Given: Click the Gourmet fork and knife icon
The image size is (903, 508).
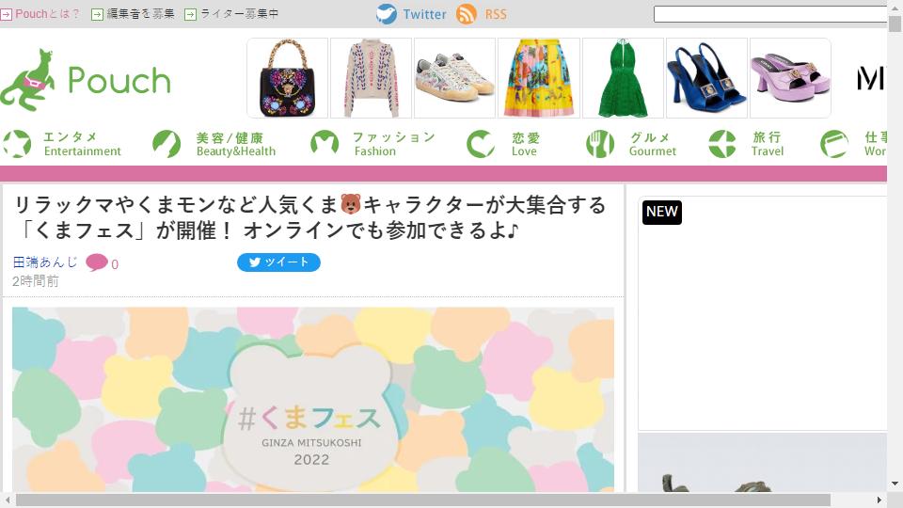Looking at the screenshot, I should 600,143.
